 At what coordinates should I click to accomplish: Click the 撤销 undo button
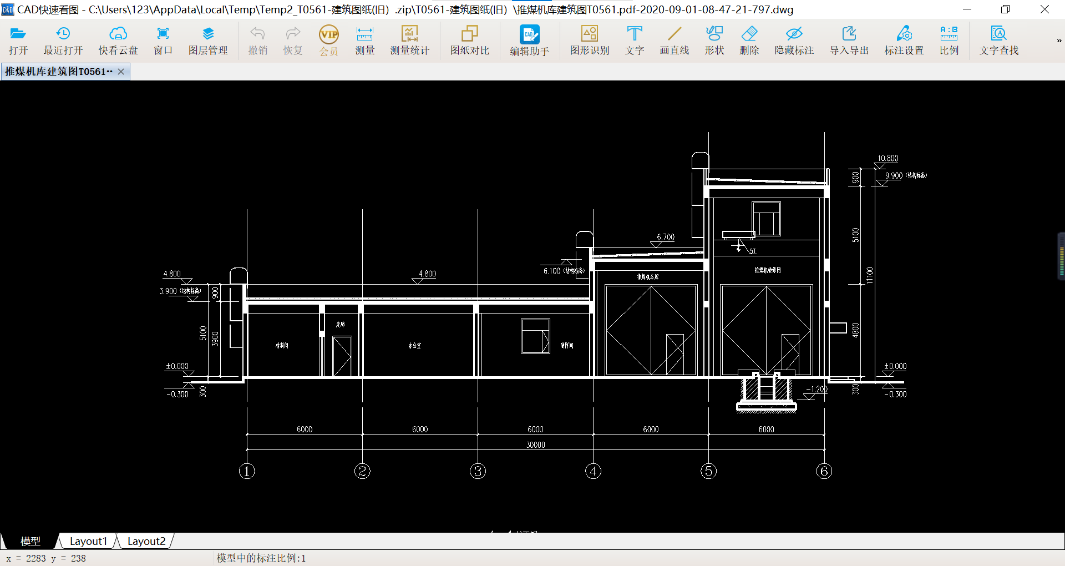(x=257, y=41)
